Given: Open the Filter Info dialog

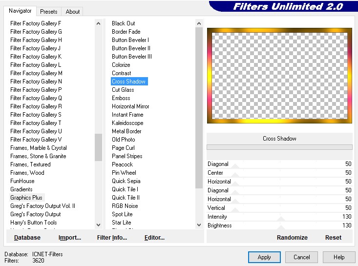Looking at the screenshot, I should coord(112,238).
